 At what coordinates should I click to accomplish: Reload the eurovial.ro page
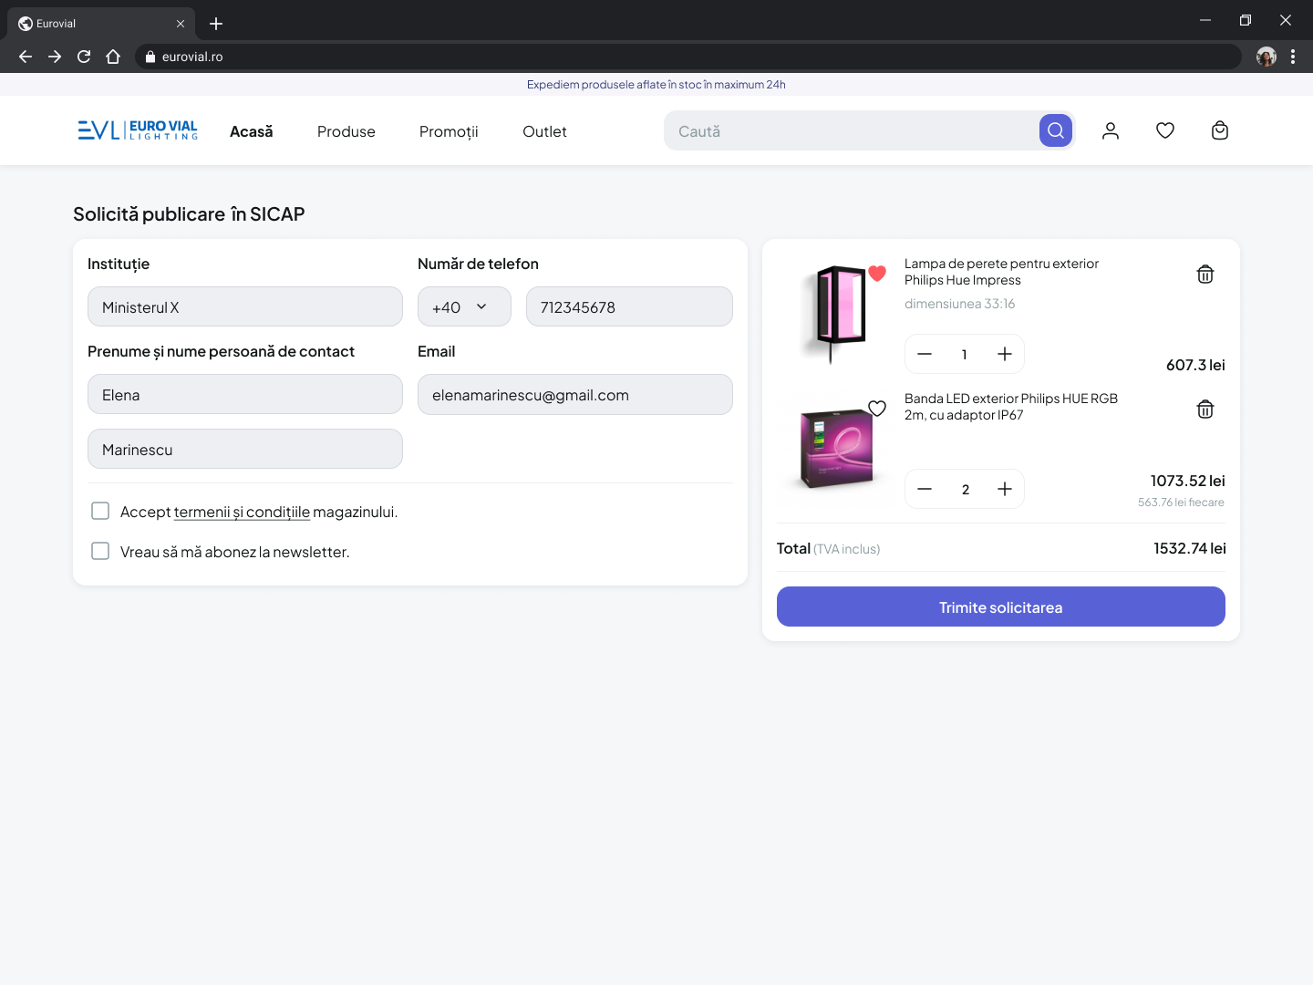coord(84,57)
